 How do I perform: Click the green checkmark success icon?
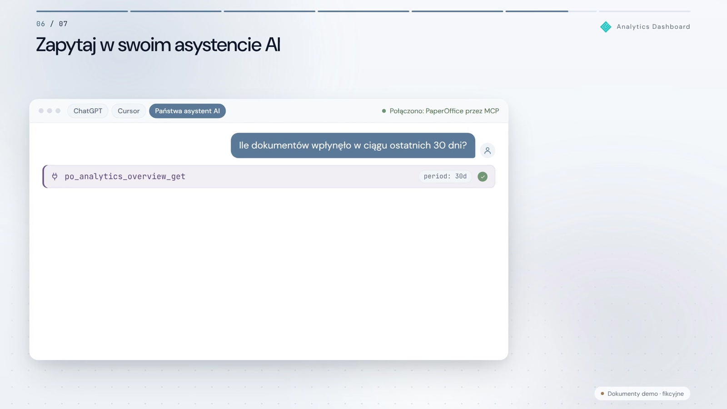point(483,176)
